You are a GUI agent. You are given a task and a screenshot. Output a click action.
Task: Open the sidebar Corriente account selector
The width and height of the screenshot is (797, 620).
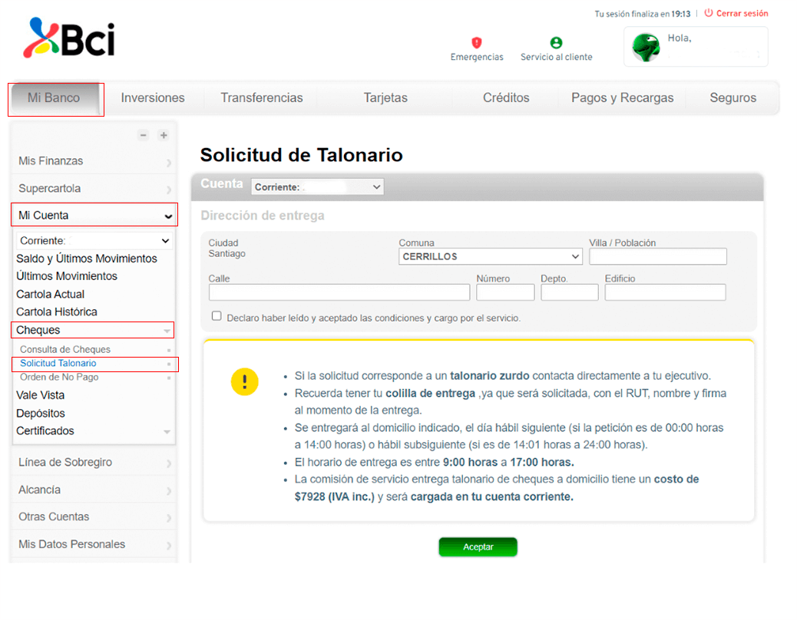94,241
